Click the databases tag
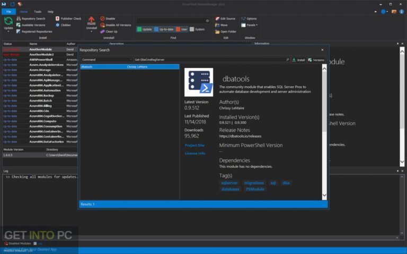The height and width of the screenshot is (254, 407). (230, 189)
